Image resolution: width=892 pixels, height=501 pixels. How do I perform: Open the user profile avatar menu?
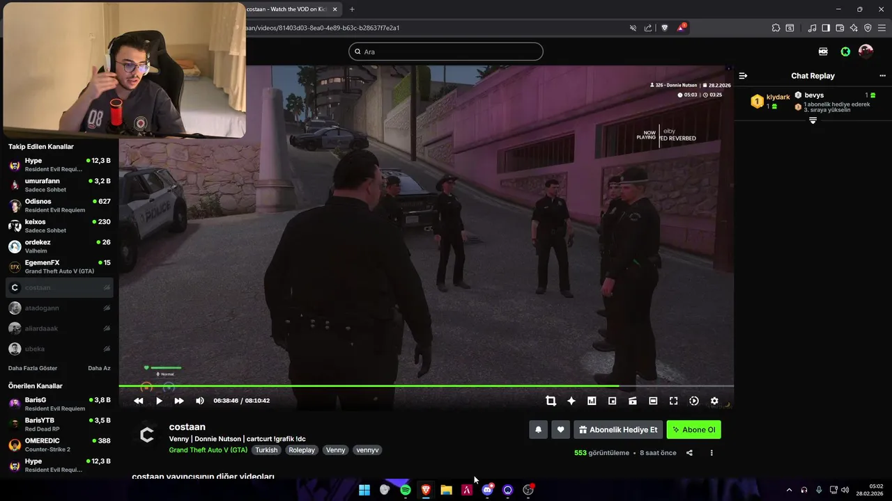866,51
